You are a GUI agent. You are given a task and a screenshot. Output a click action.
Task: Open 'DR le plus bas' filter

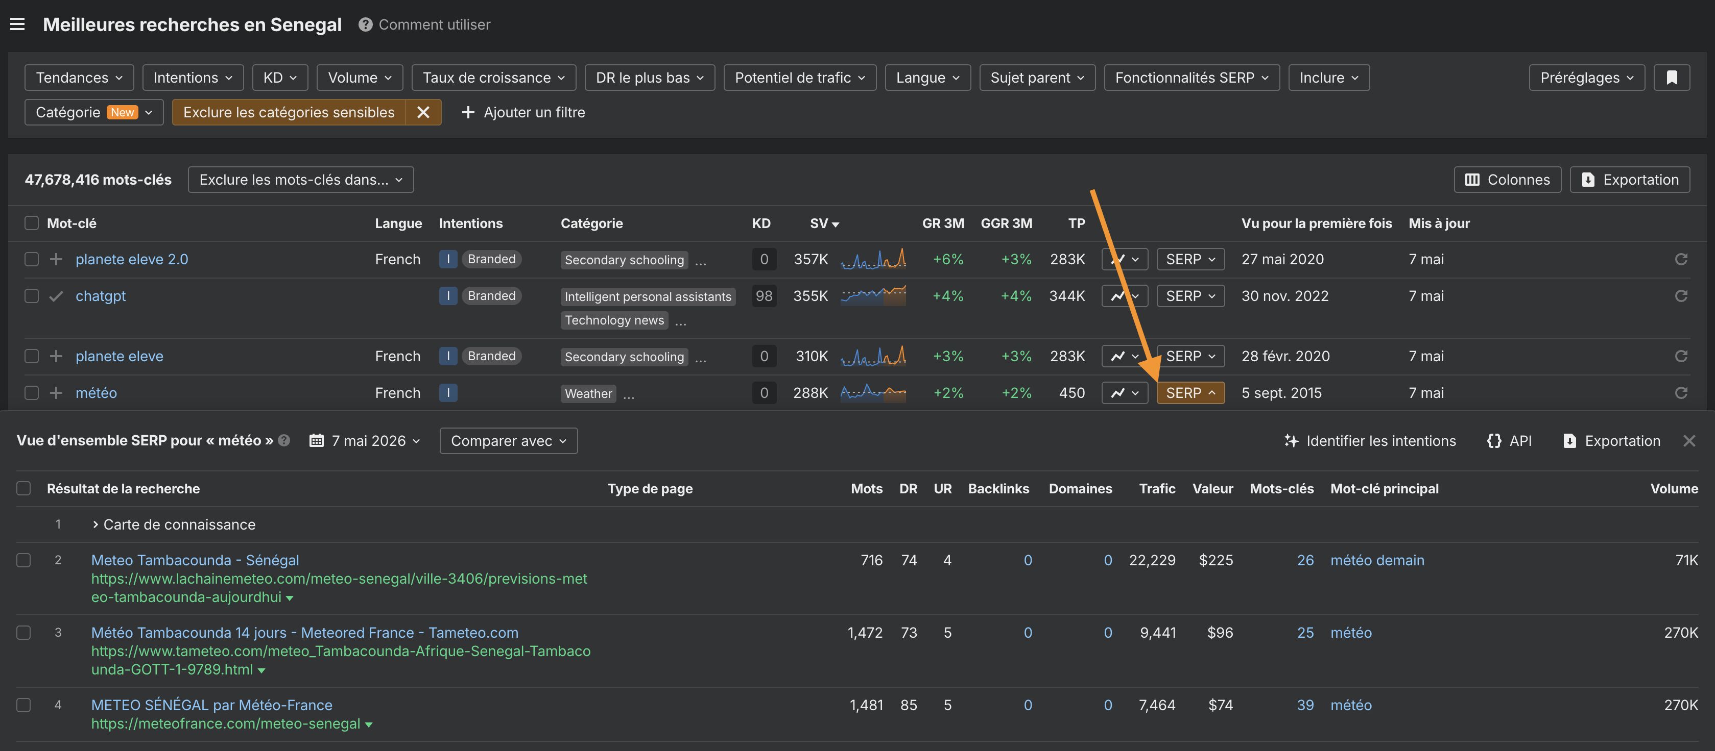650,78
